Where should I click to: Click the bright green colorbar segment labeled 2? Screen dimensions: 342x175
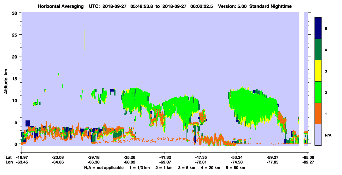point(318,92)
